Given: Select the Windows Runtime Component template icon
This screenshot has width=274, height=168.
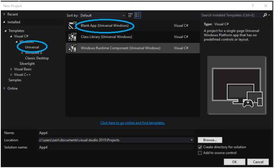Looking at the screenshot, I should 72,48.
